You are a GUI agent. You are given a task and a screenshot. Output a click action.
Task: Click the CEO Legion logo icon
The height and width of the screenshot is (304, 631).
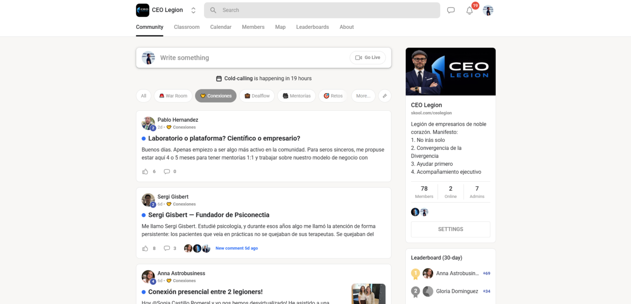[x=142, y=10]
